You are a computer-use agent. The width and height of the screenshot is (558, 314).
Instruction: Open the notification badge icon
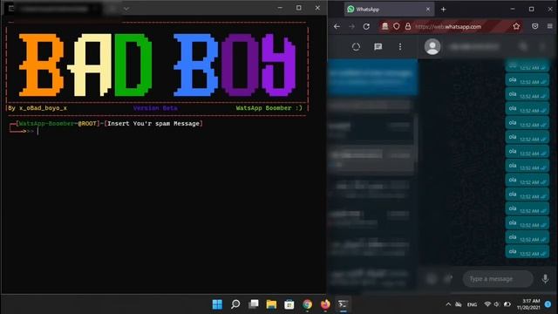(548, 304)
